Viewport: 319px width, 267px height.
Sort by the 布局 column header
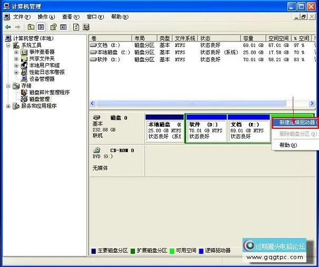coord(144,38)
